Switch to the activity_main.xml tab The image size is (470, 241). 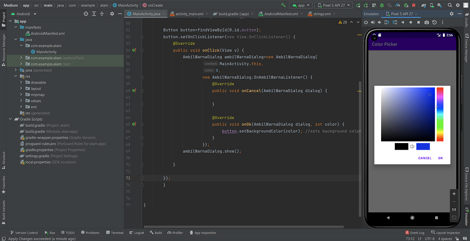189,14
